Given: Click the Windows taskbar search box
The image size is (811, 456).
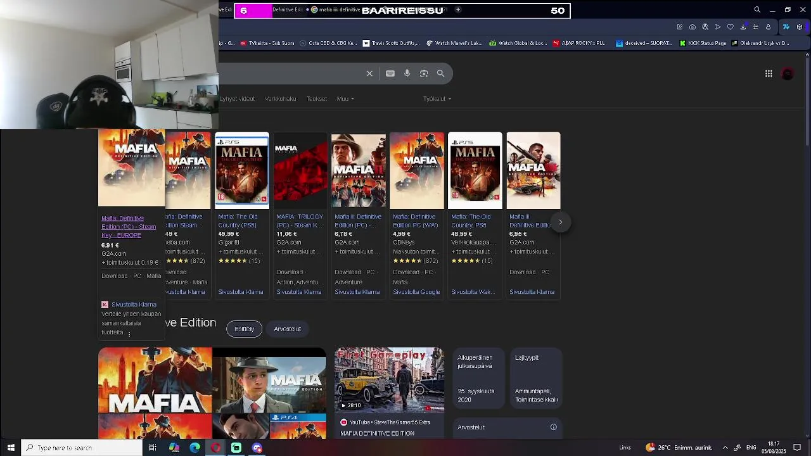Looking at the screenshot, I should (82, 448).
